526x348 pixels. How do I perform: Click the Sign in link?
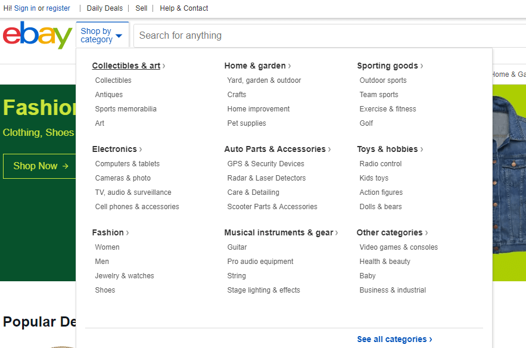[x=25, y=8]
